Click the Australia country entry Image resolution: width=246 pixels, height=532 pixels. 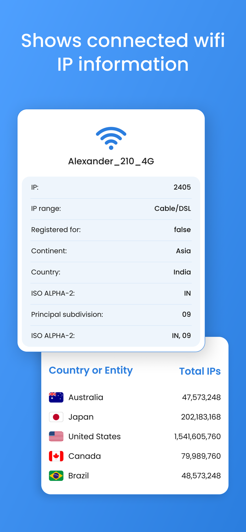point(86,398)
